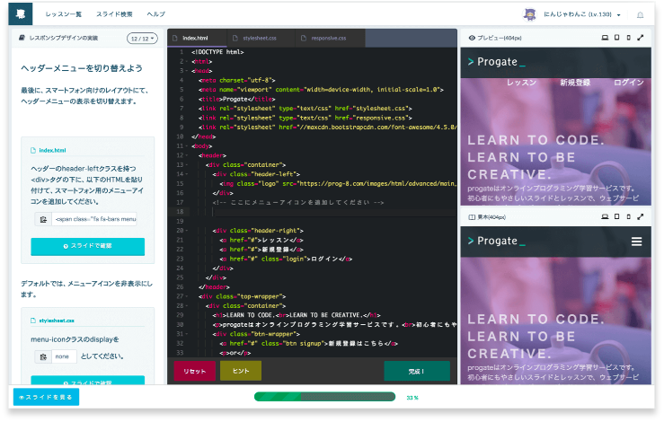Click the Progate logo in the 見本 pane
The width and height of the screenshot is (664, 422).
[x=496, y=241]
